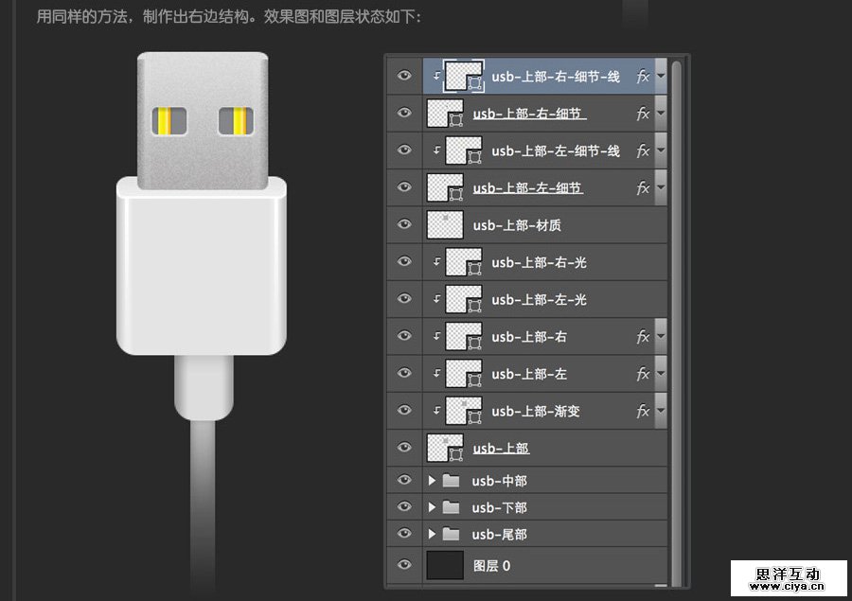The height and width of the screenshot is (601, 852).
Task: Click the usb-上部 layer thumbnail
Action: tap(445, 448)
